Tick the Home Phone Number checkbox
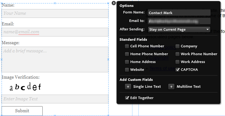The width and height of the screenshot is (225, 116). click(127, 54)
